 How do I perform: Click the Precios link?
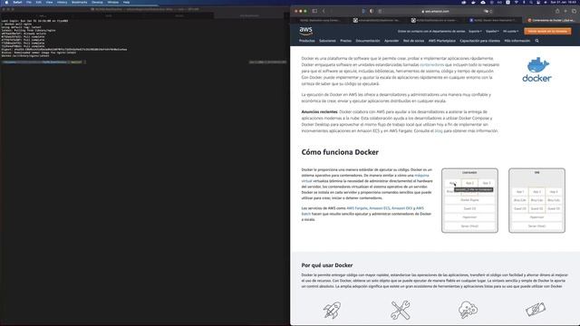[x=345, y=41]
